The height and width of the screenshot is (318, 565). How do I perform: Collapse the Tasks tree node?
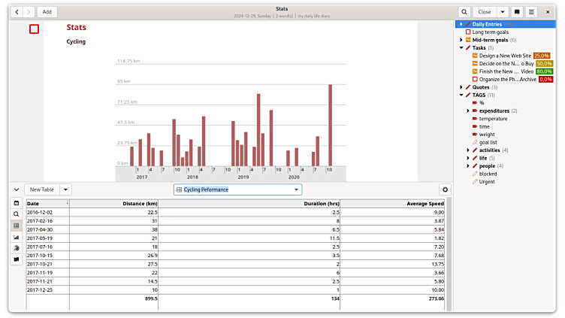point(461,48)
